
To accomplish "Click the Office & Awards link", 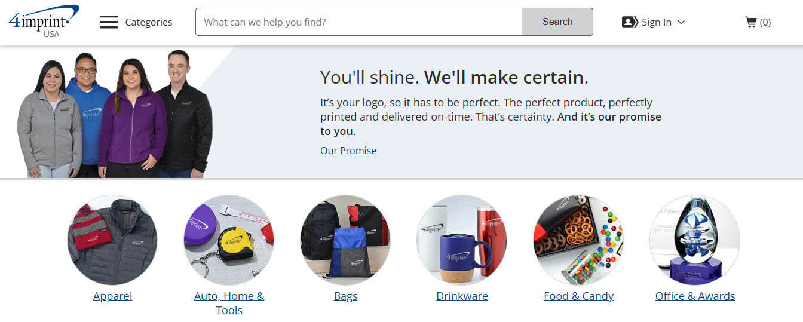I will (x=695, y=296).
